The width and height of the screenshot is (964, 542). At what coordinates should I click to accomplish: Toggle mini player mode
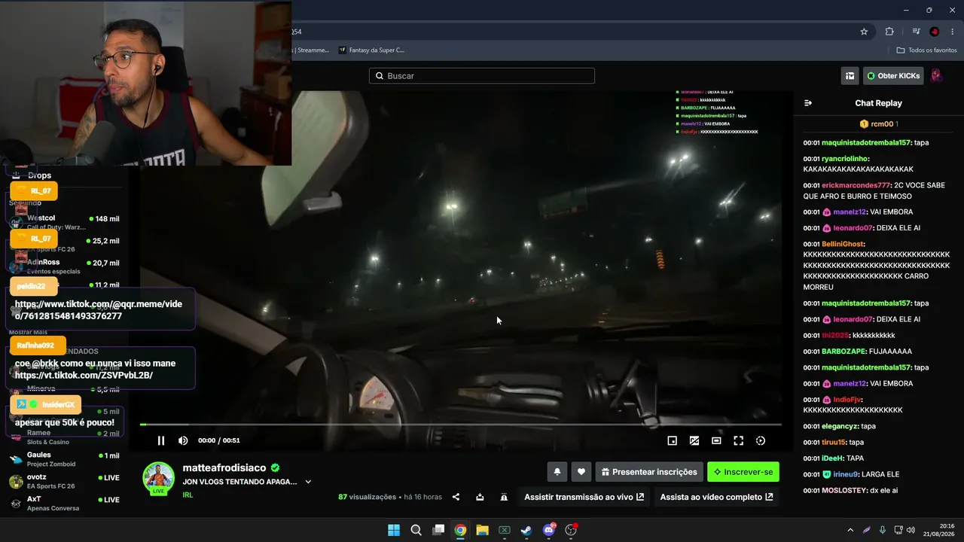673,440
